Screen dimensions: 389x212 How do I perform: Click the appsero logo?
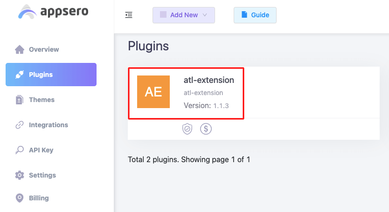point(53,12)
